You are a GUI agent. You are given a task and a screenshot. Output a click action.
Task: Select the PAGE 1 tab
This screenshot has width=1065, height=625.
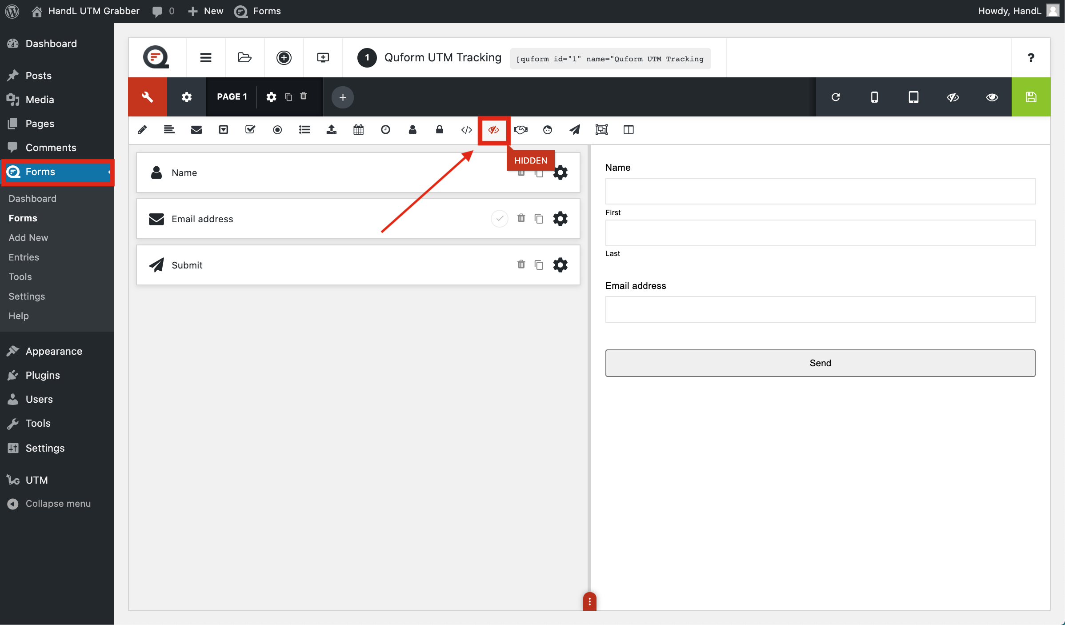232,97
